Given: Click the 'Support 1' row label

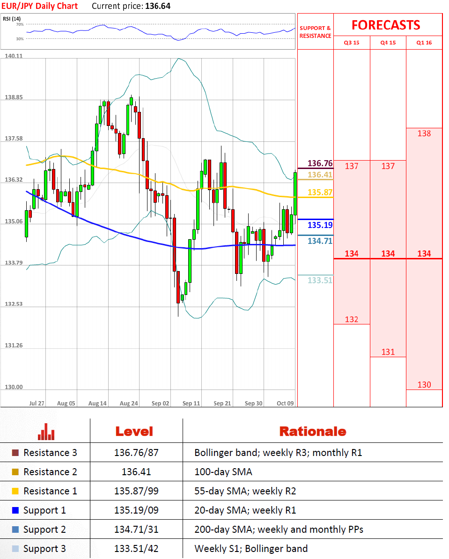Looking at the screenshot, I should pos(44,510).
